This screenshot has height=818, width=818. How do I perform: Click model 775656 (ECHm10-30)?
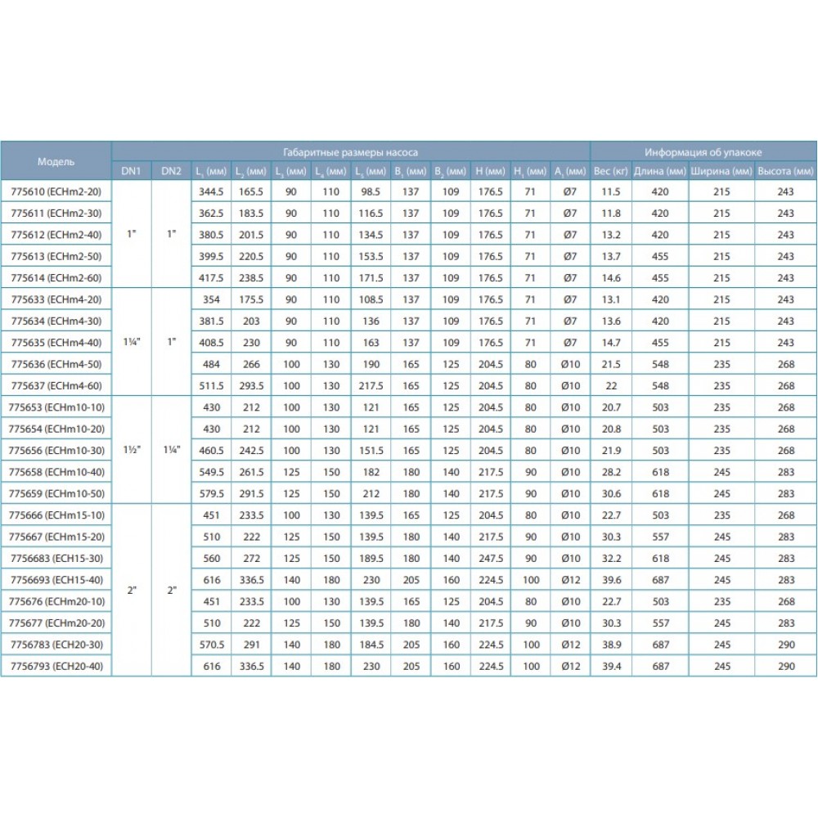56,450
